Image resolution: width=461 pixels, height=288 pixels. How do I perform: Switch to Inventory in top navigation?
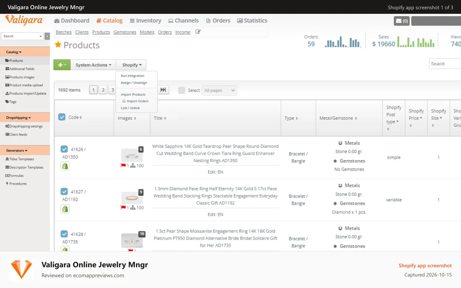(146, 21)
